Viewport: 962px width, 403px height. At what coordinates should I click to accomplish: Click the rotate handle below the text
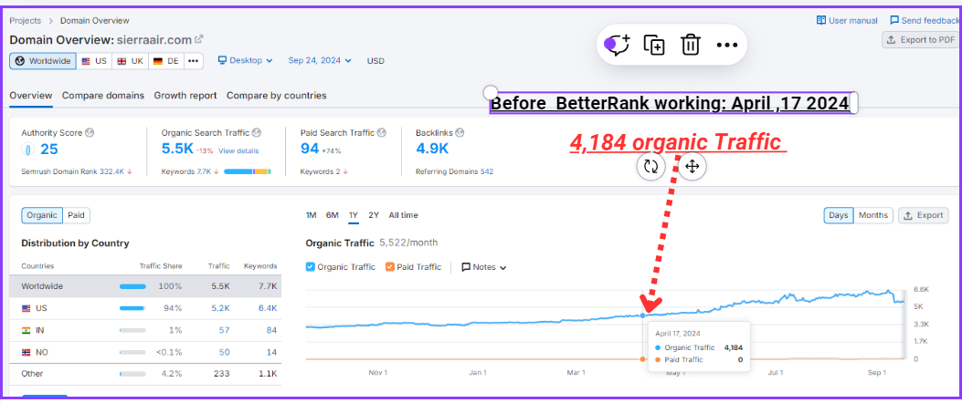pyautogui.click(x=651, y=166)
